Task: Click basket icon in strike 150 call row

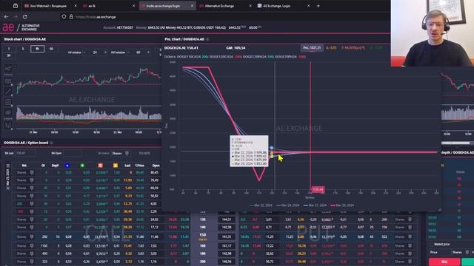Action: point(31,237)
